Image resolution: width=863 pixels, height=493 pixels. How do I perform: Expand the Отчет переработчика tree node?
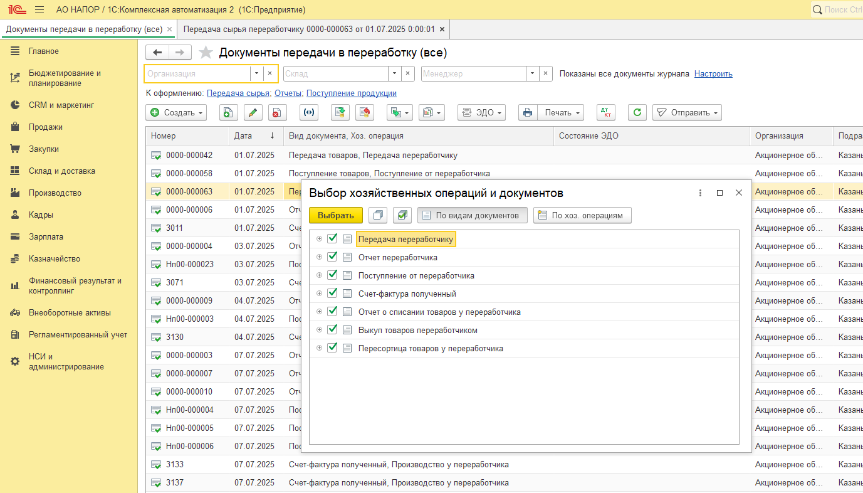(319, 257)
